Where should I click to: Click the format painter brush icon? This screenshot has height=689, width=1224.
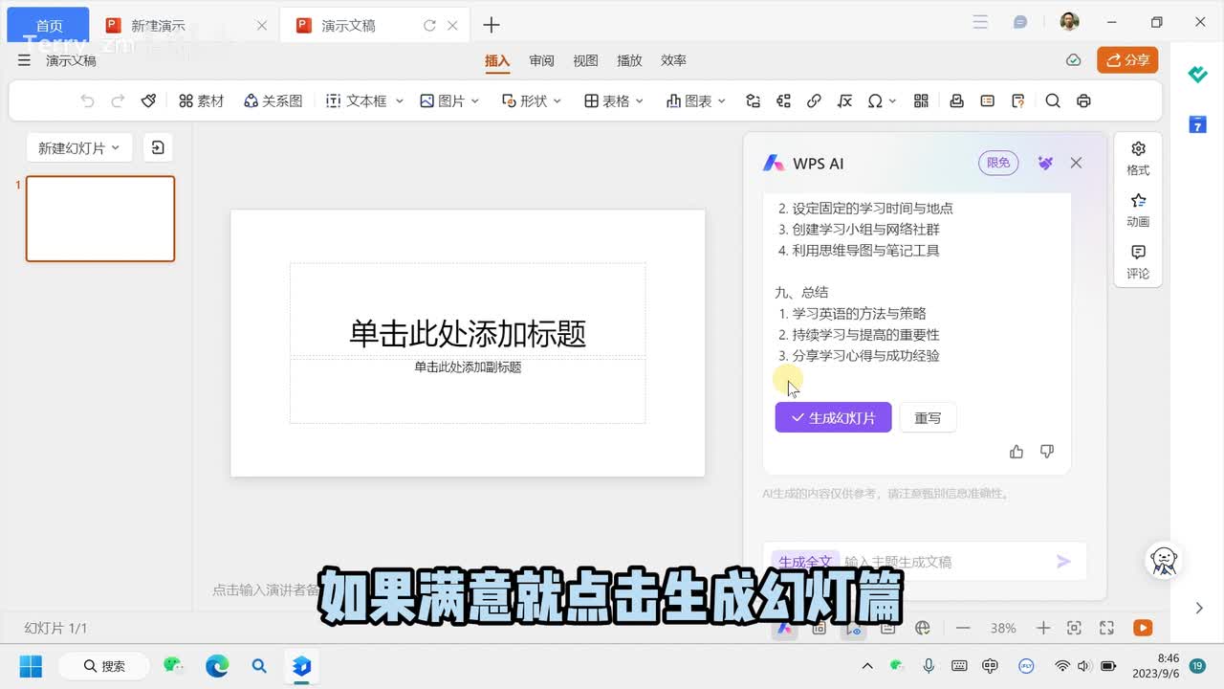tap(148, 100)
